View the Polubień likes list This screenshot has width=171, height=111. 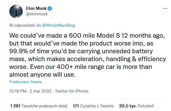[x=146, y=106]
